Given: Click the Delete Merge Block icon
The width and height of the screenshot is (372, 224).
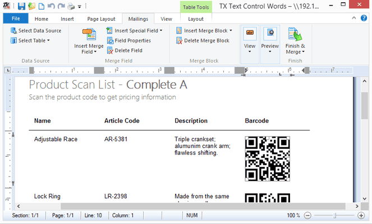Looking at the screenshot, I should pyautogui.click(x=180, y=40).
